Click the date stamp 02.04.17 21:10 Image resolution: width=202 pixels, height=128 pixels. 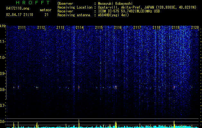click(x=20, y=15)
